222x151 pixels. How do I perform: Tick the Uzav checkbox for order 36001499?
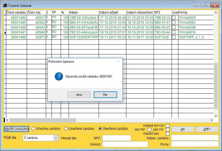pyautogui.click(x=174, y=37)
